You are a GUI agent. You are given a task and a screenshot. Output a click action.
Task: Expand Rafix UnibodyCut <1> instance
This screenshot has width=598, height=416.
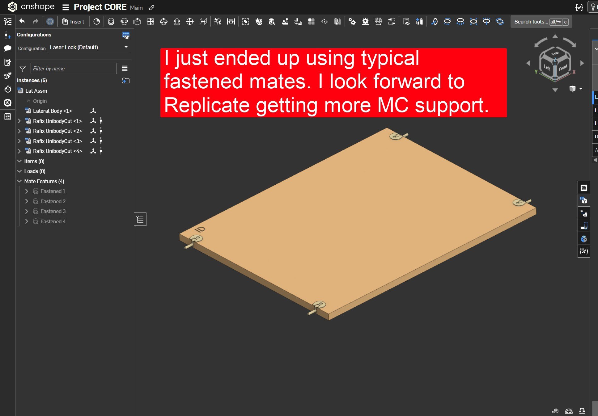(x=19, y=121)
